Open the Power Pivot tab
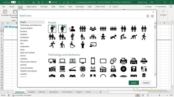The width and height of the screenshot is (174, 97). click(x=100, y=7)
